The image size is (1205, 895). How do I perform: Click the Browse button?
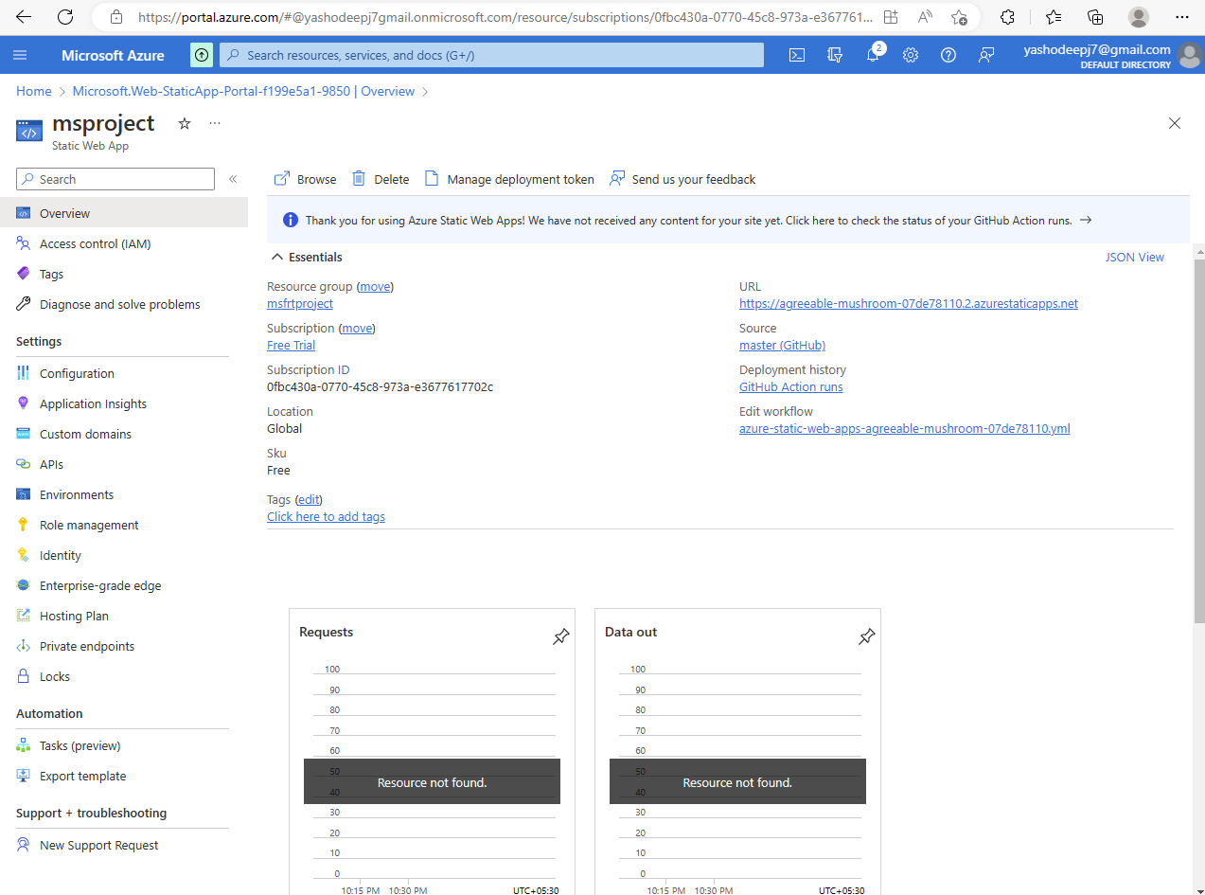point(305,179)
